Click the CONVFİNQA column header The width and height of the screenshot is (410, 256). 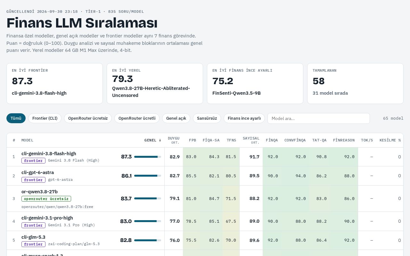[x=295, y=140]
